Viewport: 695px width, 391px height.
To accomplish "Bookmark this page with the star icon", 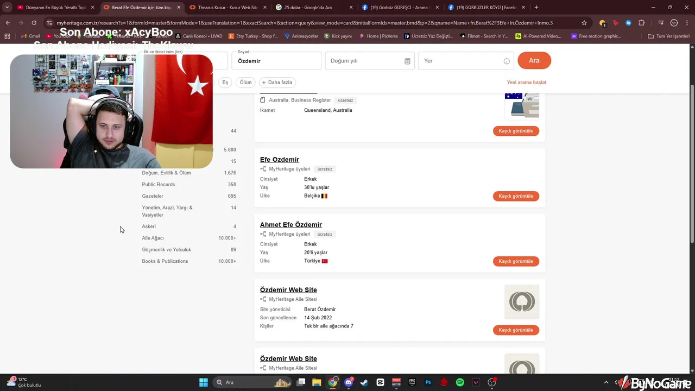I will 584,23.
